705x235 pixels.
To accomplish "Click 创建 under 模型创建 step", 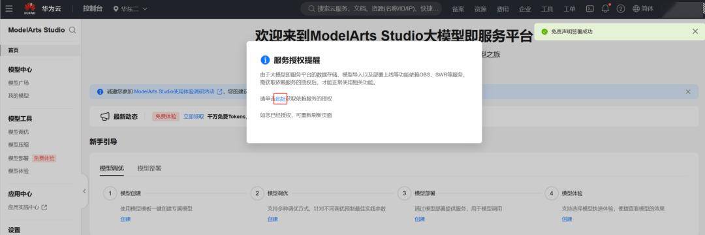I will pyautogui.click(x=125, y=219).
